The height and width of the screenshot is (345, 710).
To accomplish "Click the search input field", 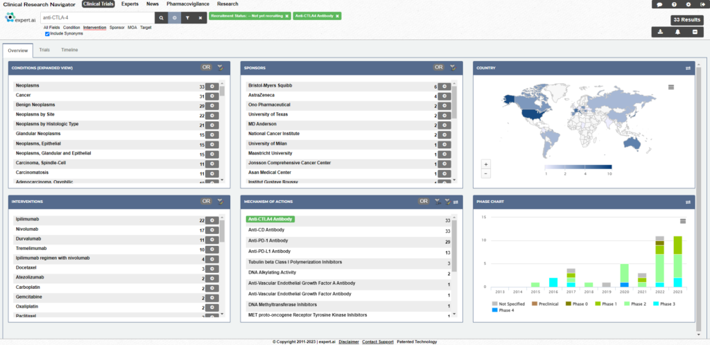I will pyautogui.click(x=97, y=18).
